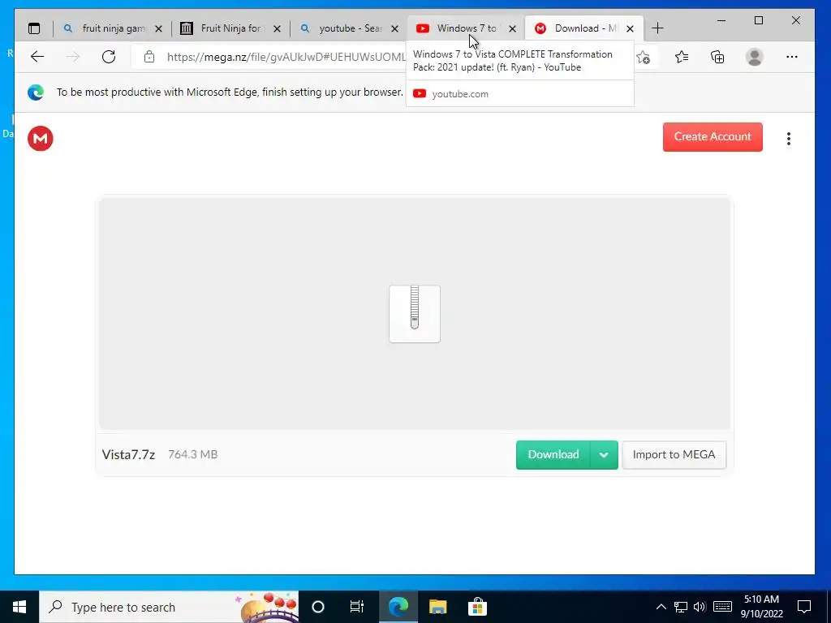
Task: Go back to previous page
Action: pos(37,57)
